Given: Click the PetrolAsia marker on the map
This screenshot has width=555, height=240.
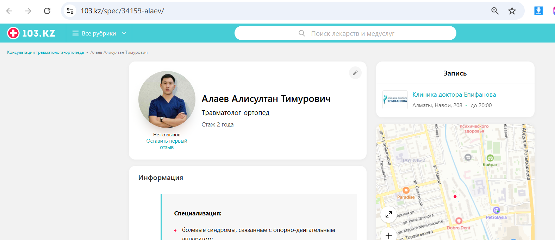Looking at the screenshot, I should [x=497, y=210].
